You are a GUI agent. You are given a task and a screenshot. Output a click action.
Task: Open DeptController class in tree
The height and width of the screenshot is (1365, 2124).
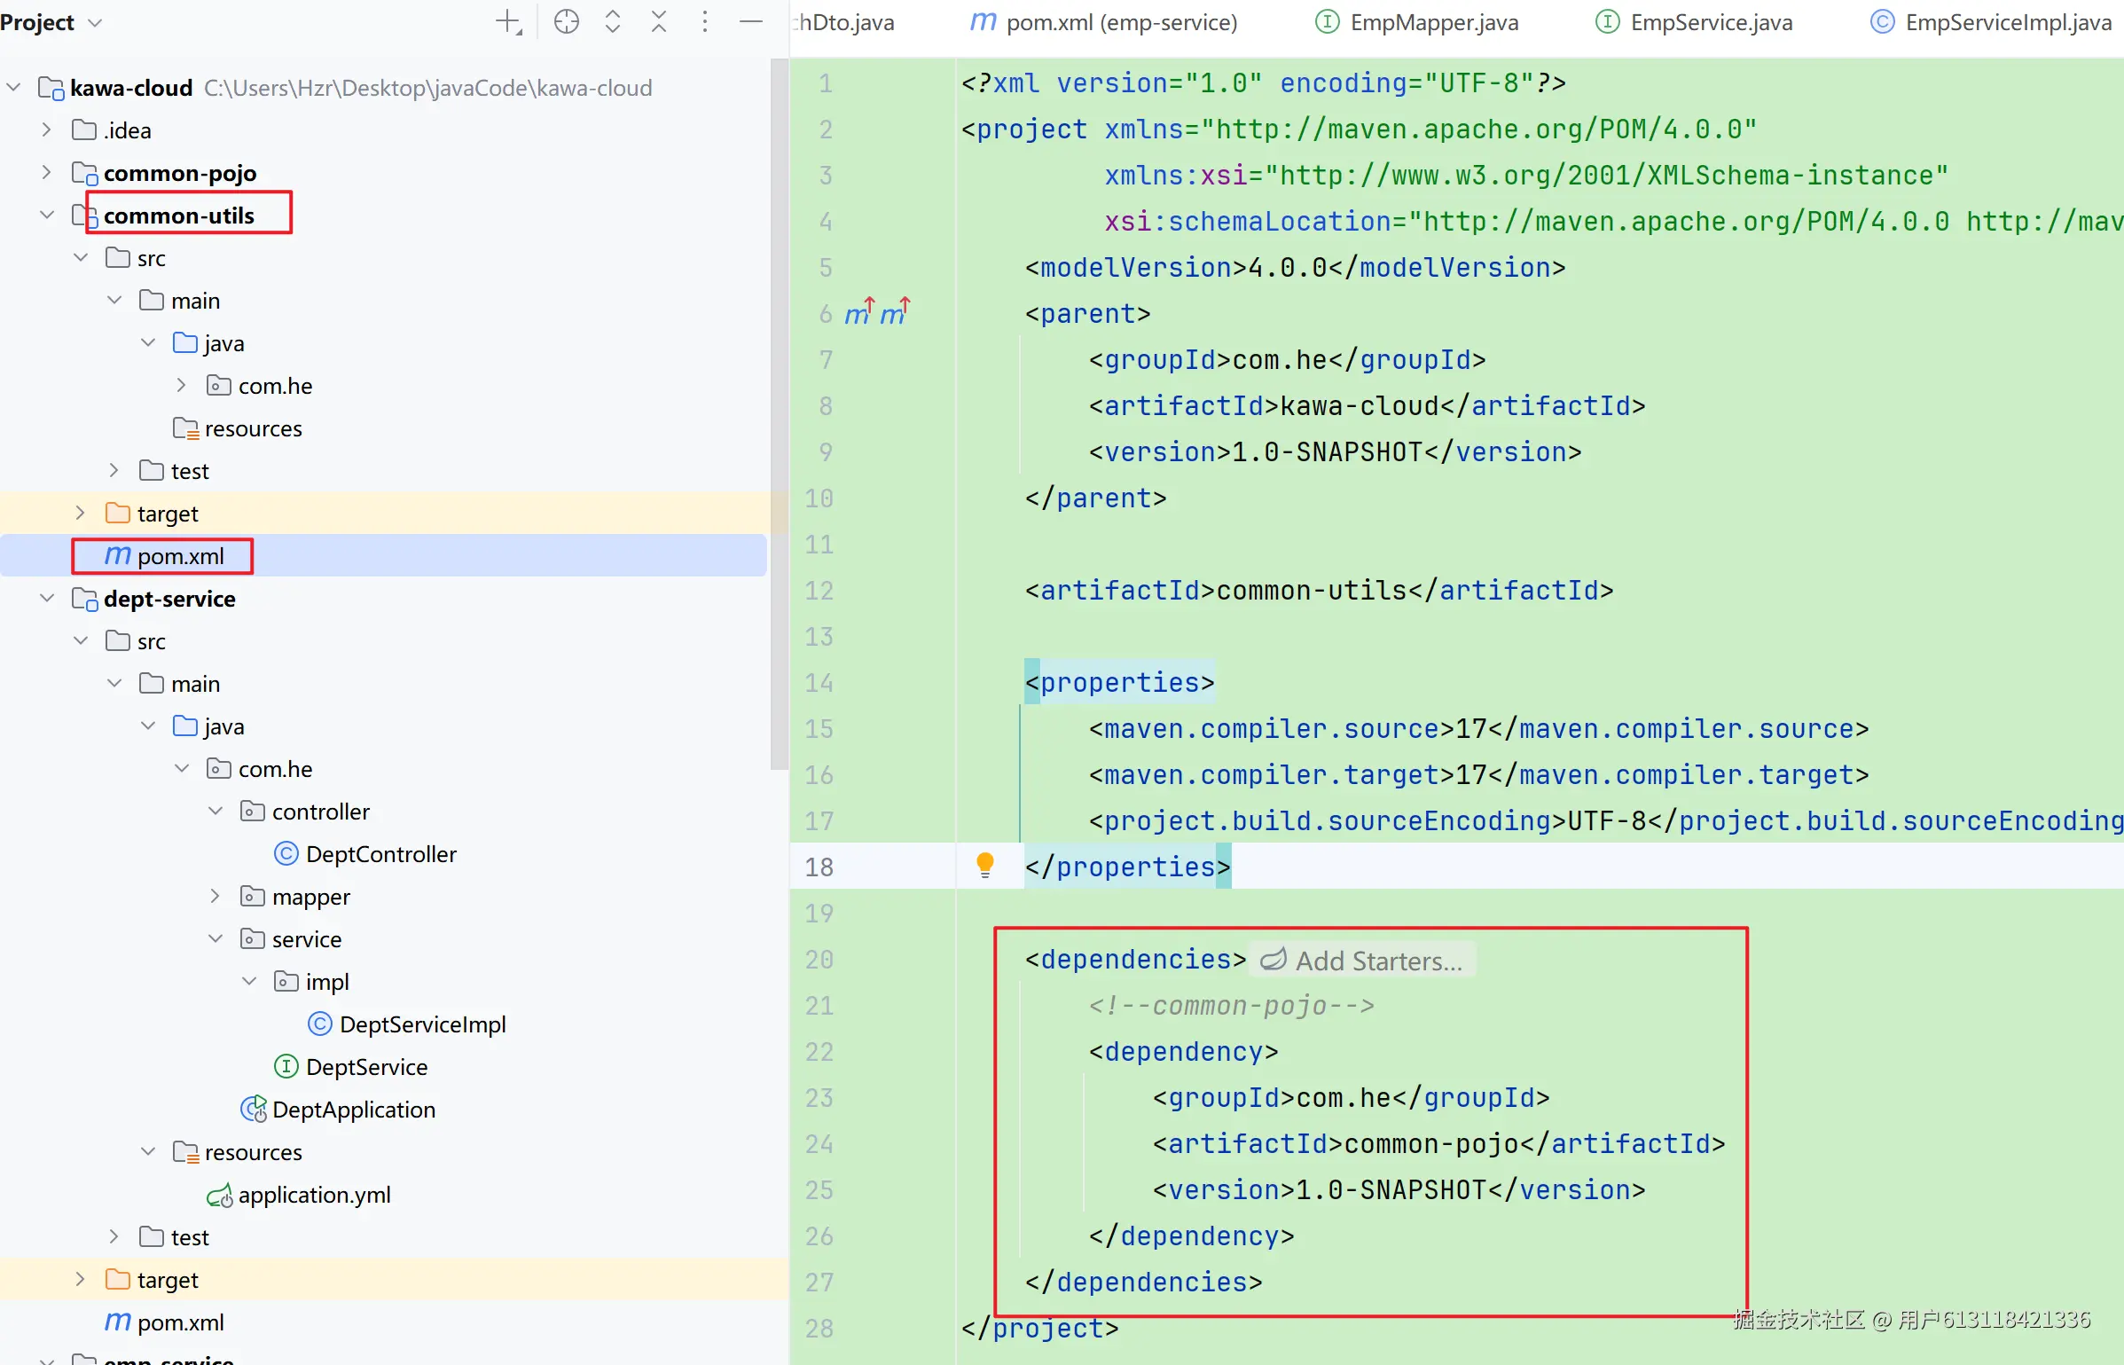(380, 854)
